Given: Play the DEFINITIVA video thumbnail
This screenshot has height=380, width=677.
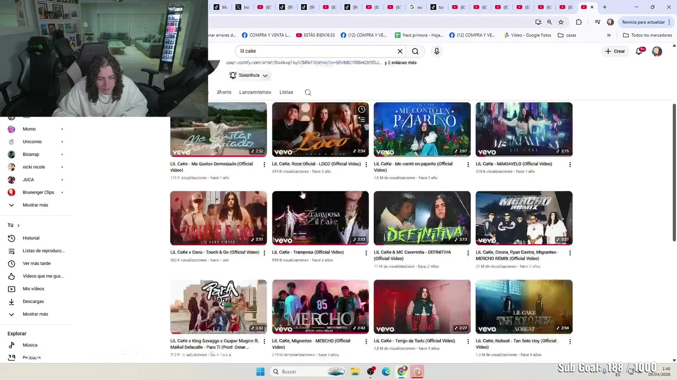Looking at the screenshot, I should tap(422, 218).
